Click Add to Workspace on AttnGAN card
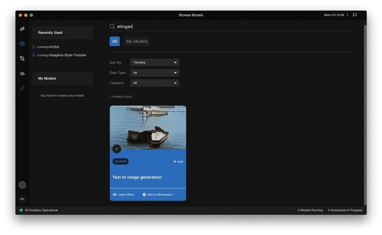 click(157, 195)
